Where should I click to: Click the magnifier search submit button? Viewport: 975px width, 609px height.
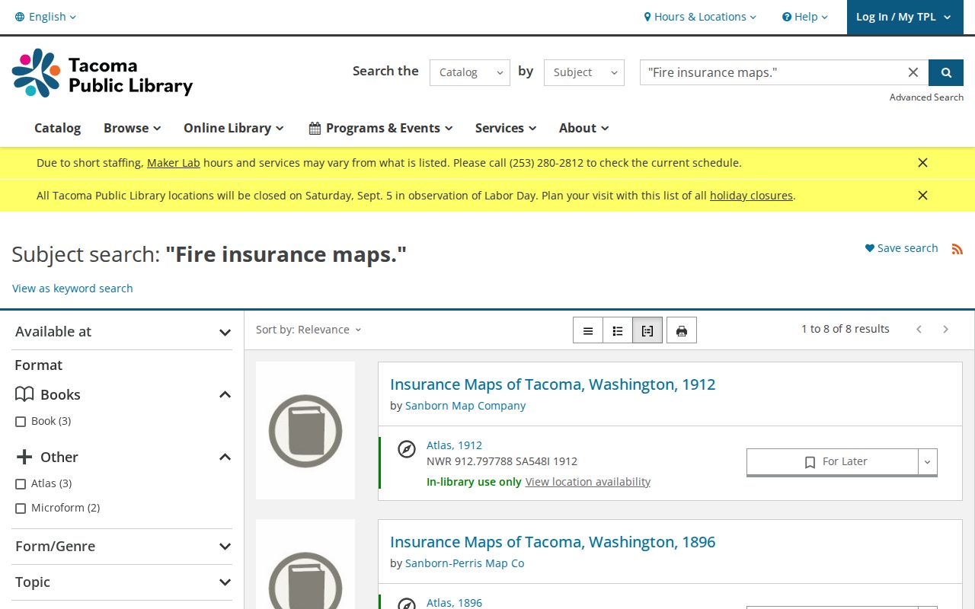point(946,72)
